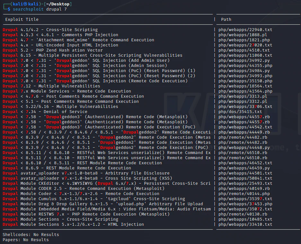Click the 'Exploit Title' column header
Viewport: 301px width, 244px height.
pyautogui.click(x=22, y=20)
